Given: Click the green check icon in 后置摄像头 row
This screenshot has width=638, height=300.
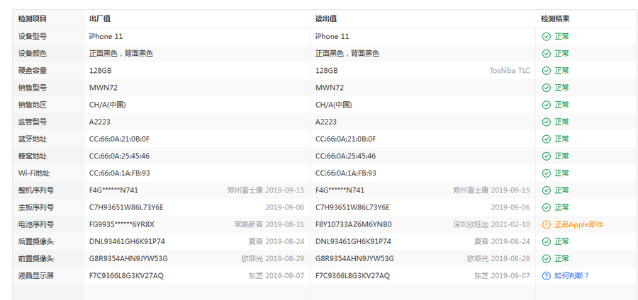Looking at the screenshot, I should coord(546,241).
